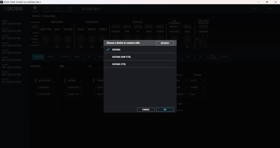Image resolution: width=280 pixels, height=148 pixels.
Task: Open the Editor view icon
Action: 35,9
